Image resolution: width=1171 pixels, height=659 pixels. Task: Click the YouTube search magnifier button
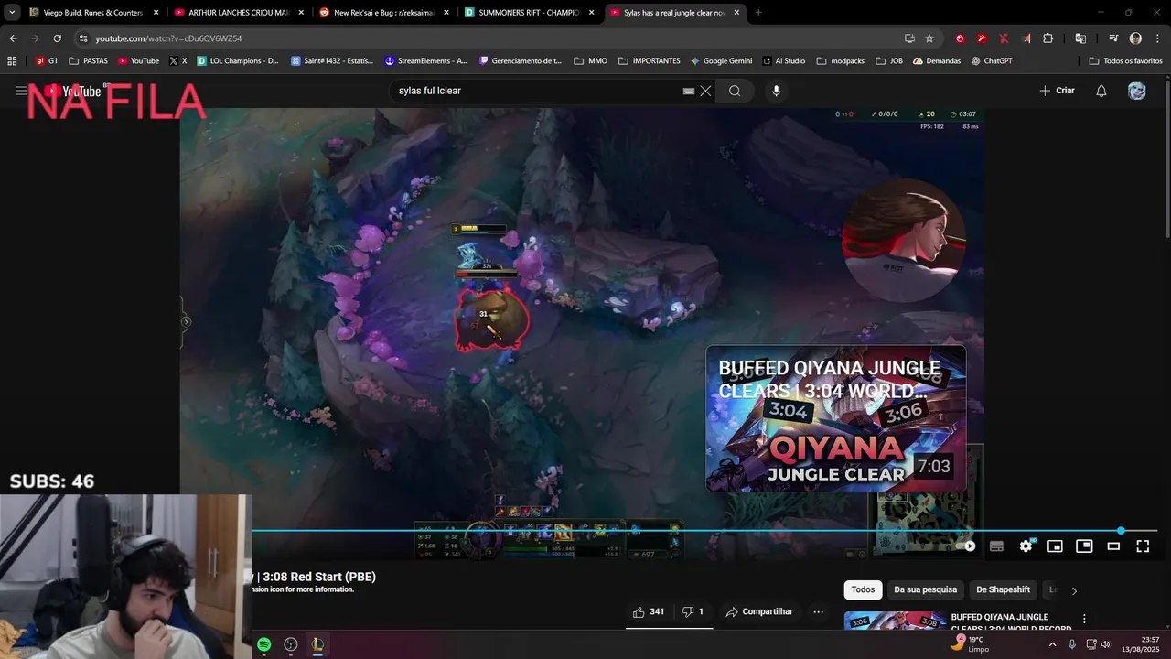point(735,91)
